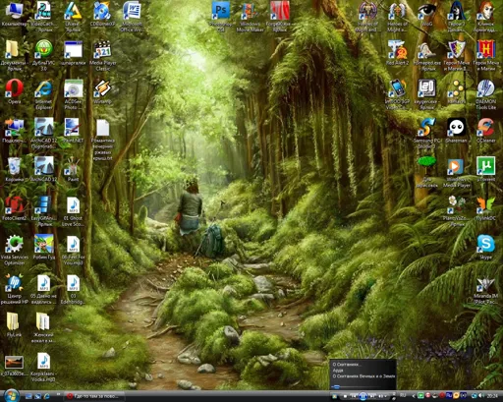Open CCleaner shortcut on the desktop

(x=485, y=130)
